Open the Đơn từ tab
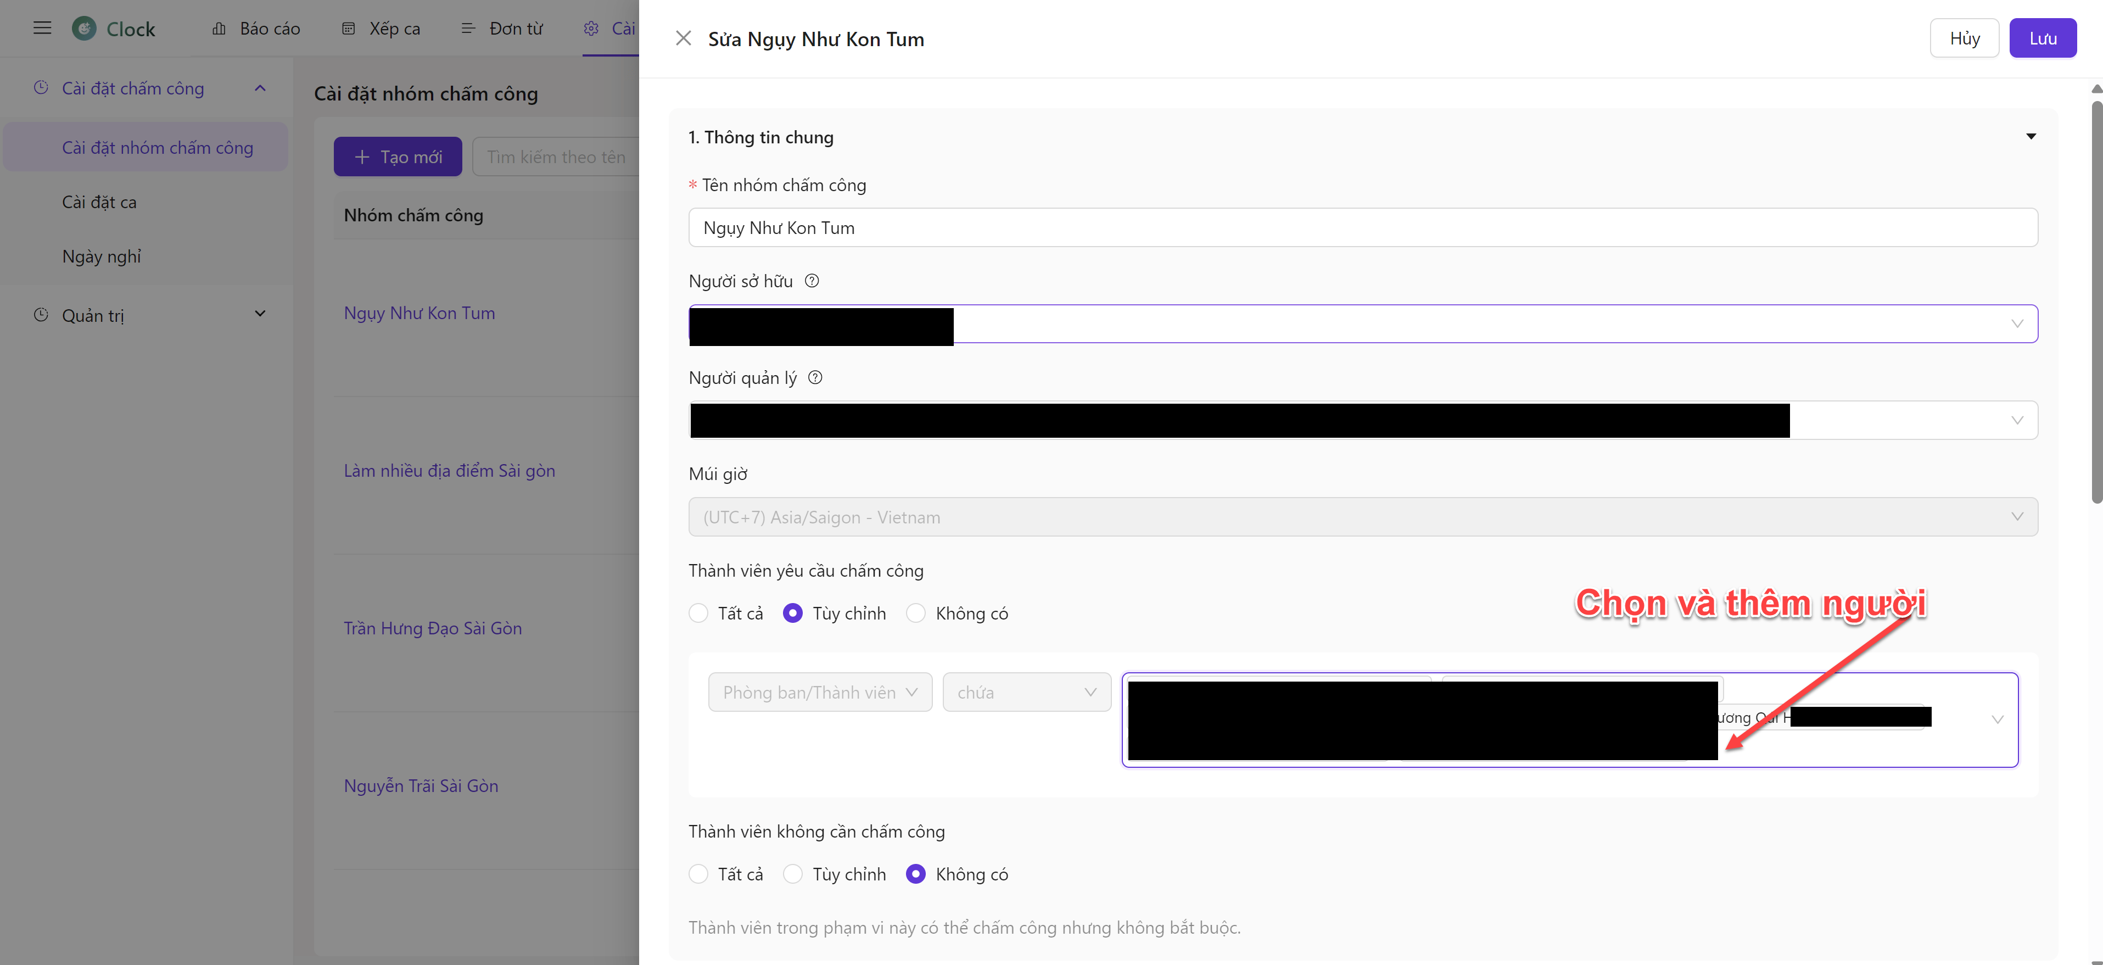The image size is (2103, 965). [503, 29]
